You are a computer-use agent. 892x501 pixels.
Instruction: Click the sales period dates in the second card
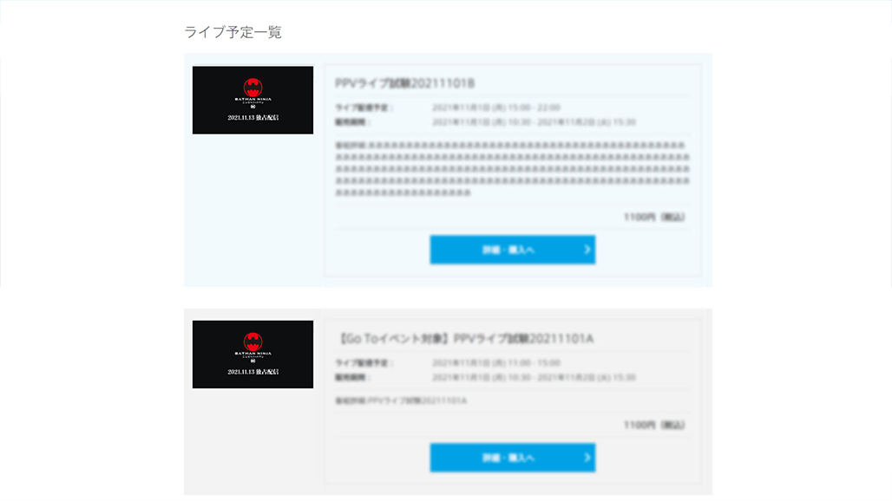533,378
